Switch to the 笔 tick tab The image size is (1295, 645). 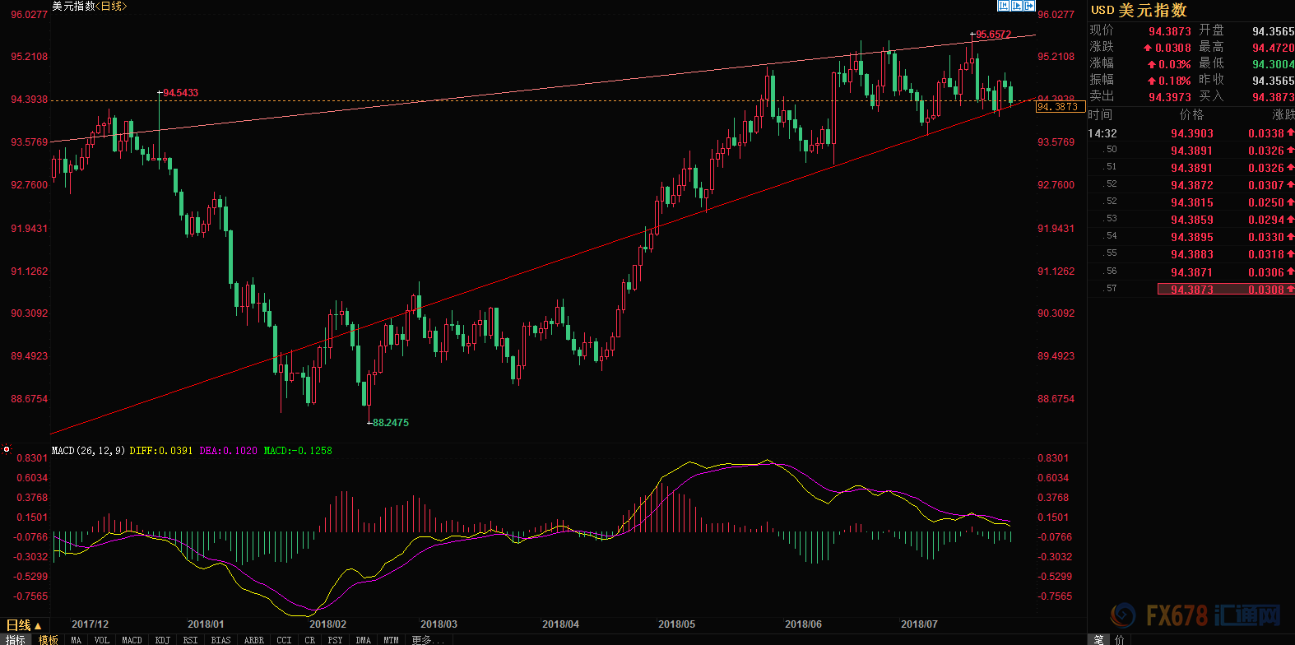click(x=1099, y=639)
